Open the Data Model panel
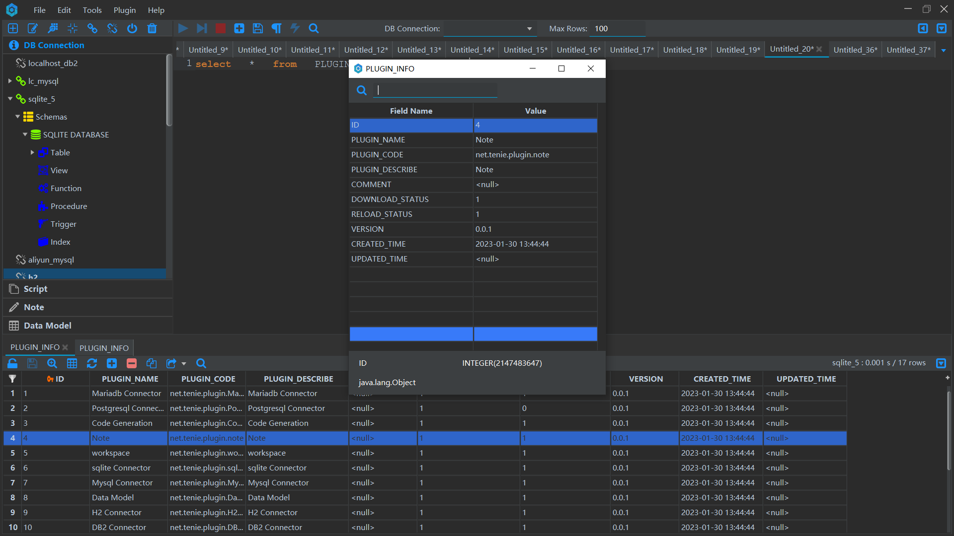This screenshot has width=954, height=536. [x=47, y=325]
